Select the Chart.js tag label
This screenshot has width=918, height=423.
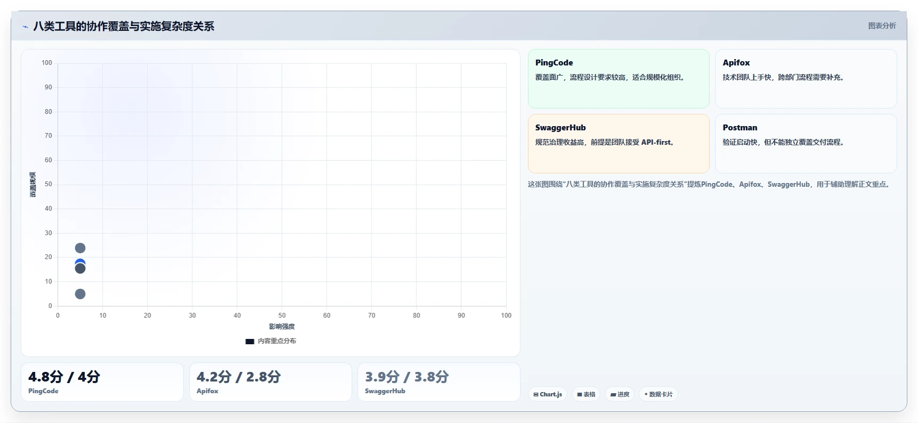point(551,394)
